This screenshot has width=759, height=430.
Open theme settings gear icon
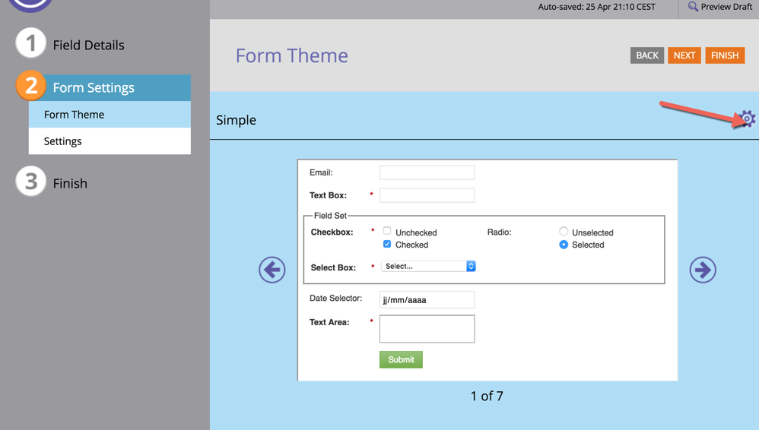point(748,119)
